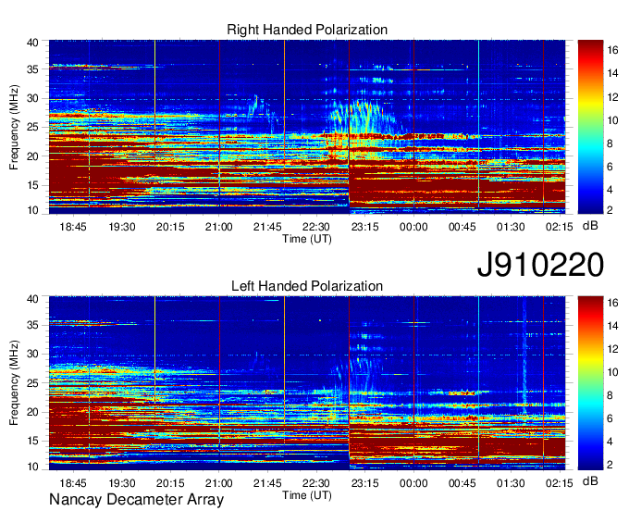Image resolution: width=629 pixels, height=511 pixels.
Task: Click the 10 MHz frequency tick of Right Handed plot
Action: click(32, 210)
